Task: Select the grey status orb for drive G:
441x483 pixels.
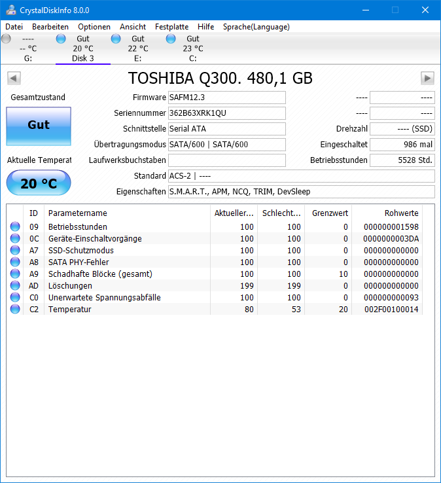Action: tap(6, 39)
